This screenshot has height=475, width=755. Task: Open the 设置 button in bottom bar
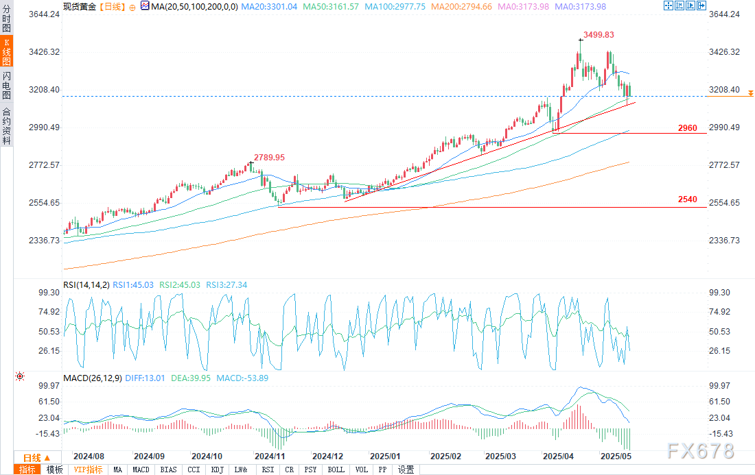(x=406, y=470)
